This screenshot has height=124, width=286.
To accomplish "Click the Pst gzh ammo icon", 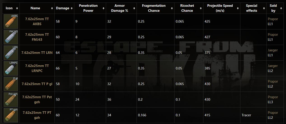I will pos(11,99).
